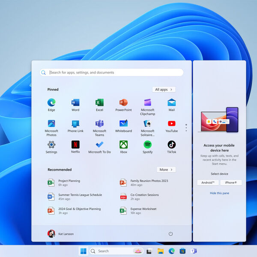Image resolution: width=257 pixels, height=257 pixels.
Task: Open the Project Planning recommended file
Action: [69, 182]
